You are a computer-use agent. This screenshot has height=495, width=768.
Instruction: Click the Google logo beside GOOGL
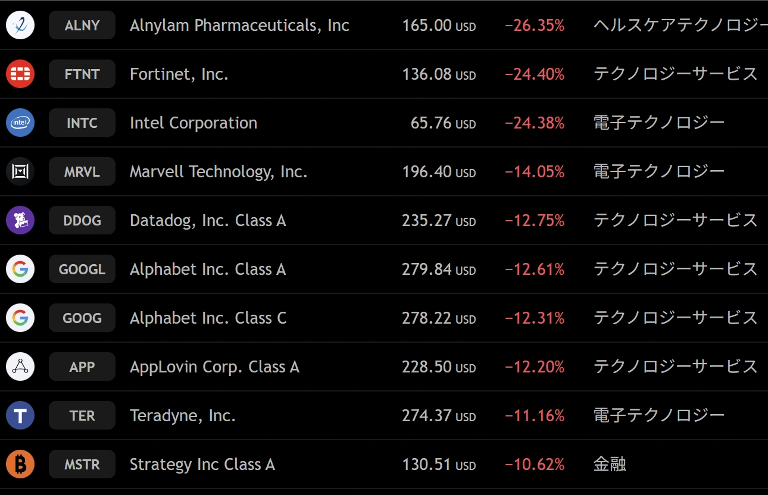point(20,269)
